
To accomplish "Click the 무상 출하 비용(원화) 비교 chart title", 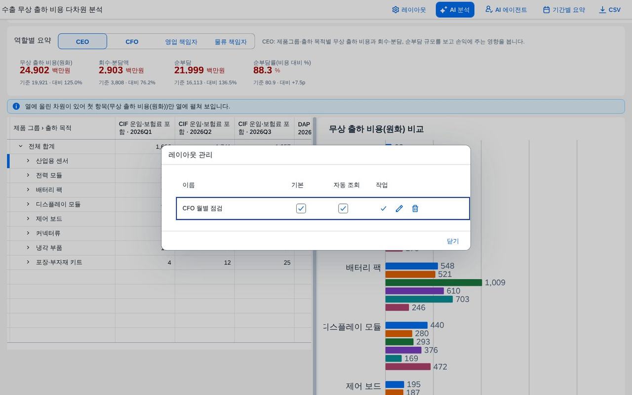I will 376,129.
